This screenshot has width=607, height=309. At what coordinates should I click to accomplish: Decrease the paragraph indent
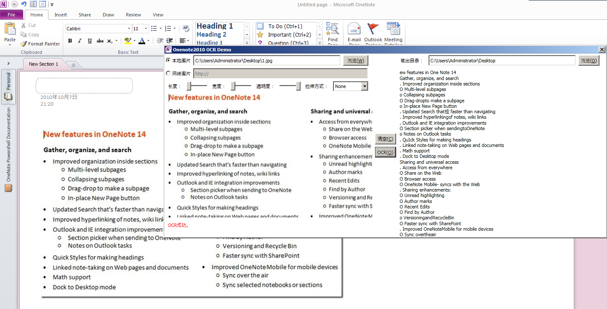coord(160,41)
